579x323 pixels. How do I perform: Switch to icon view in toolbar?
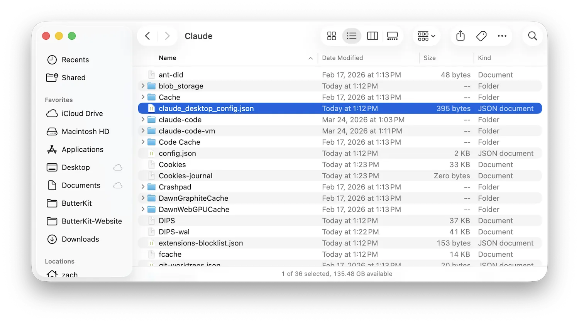[x=331, y=36]
